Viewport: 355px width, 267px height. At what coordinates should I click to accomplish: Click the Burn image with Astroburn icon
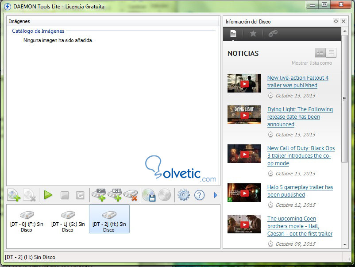[x=165, y=195]
